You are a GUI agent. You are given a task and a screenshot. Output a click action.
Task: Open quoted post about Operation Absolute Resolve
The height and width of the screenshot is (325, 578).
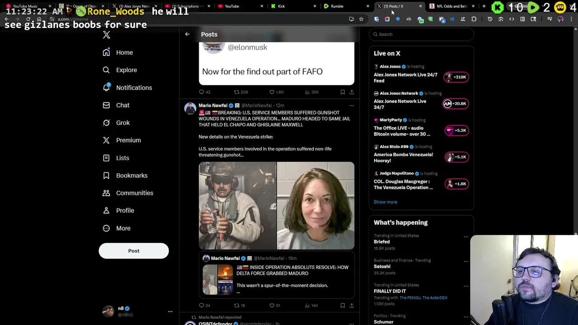pyautogui.click(x=276, y=275)
